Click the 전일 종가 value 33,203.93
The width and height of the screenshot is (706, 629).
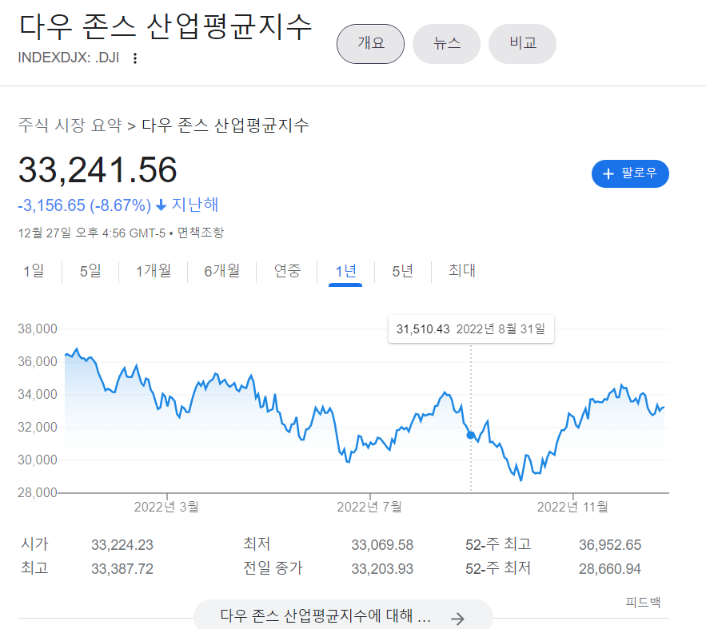[x=382, y=569]
